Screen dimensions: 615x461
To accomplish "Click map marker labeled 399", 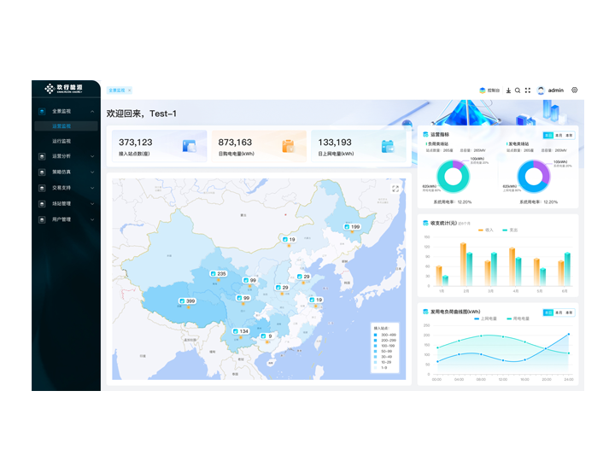I will click(186, 301).
